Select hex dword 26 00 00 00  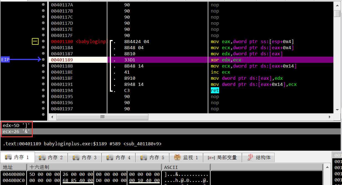tap(78, 174)
